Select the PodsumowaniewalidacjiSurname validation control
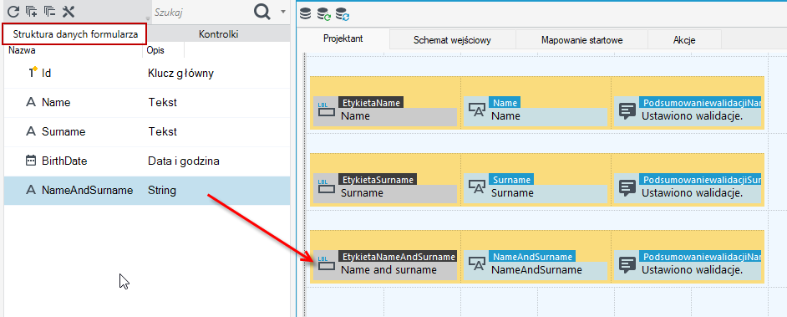Screen dimensions: 787x317 click(687, 188)
